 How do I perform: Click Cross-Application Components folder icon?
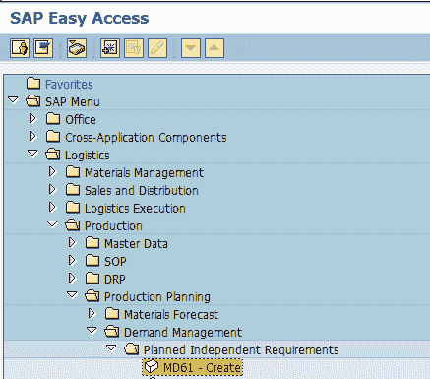click(x=53, y=137)
